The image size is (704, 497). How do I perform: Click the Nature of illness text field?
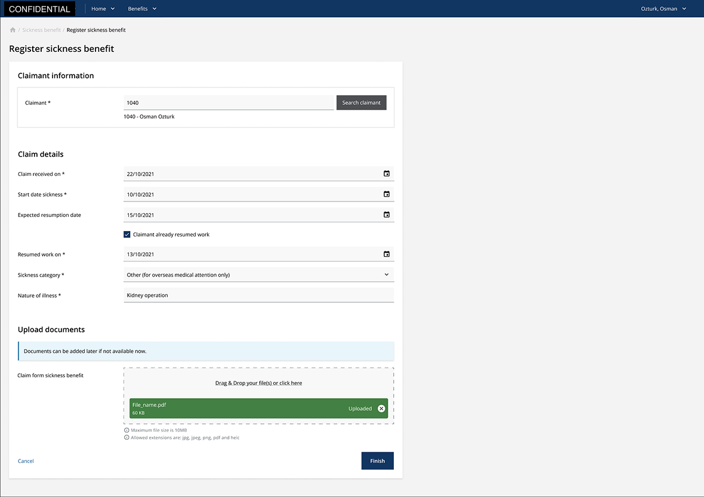[x=258, y=295]
